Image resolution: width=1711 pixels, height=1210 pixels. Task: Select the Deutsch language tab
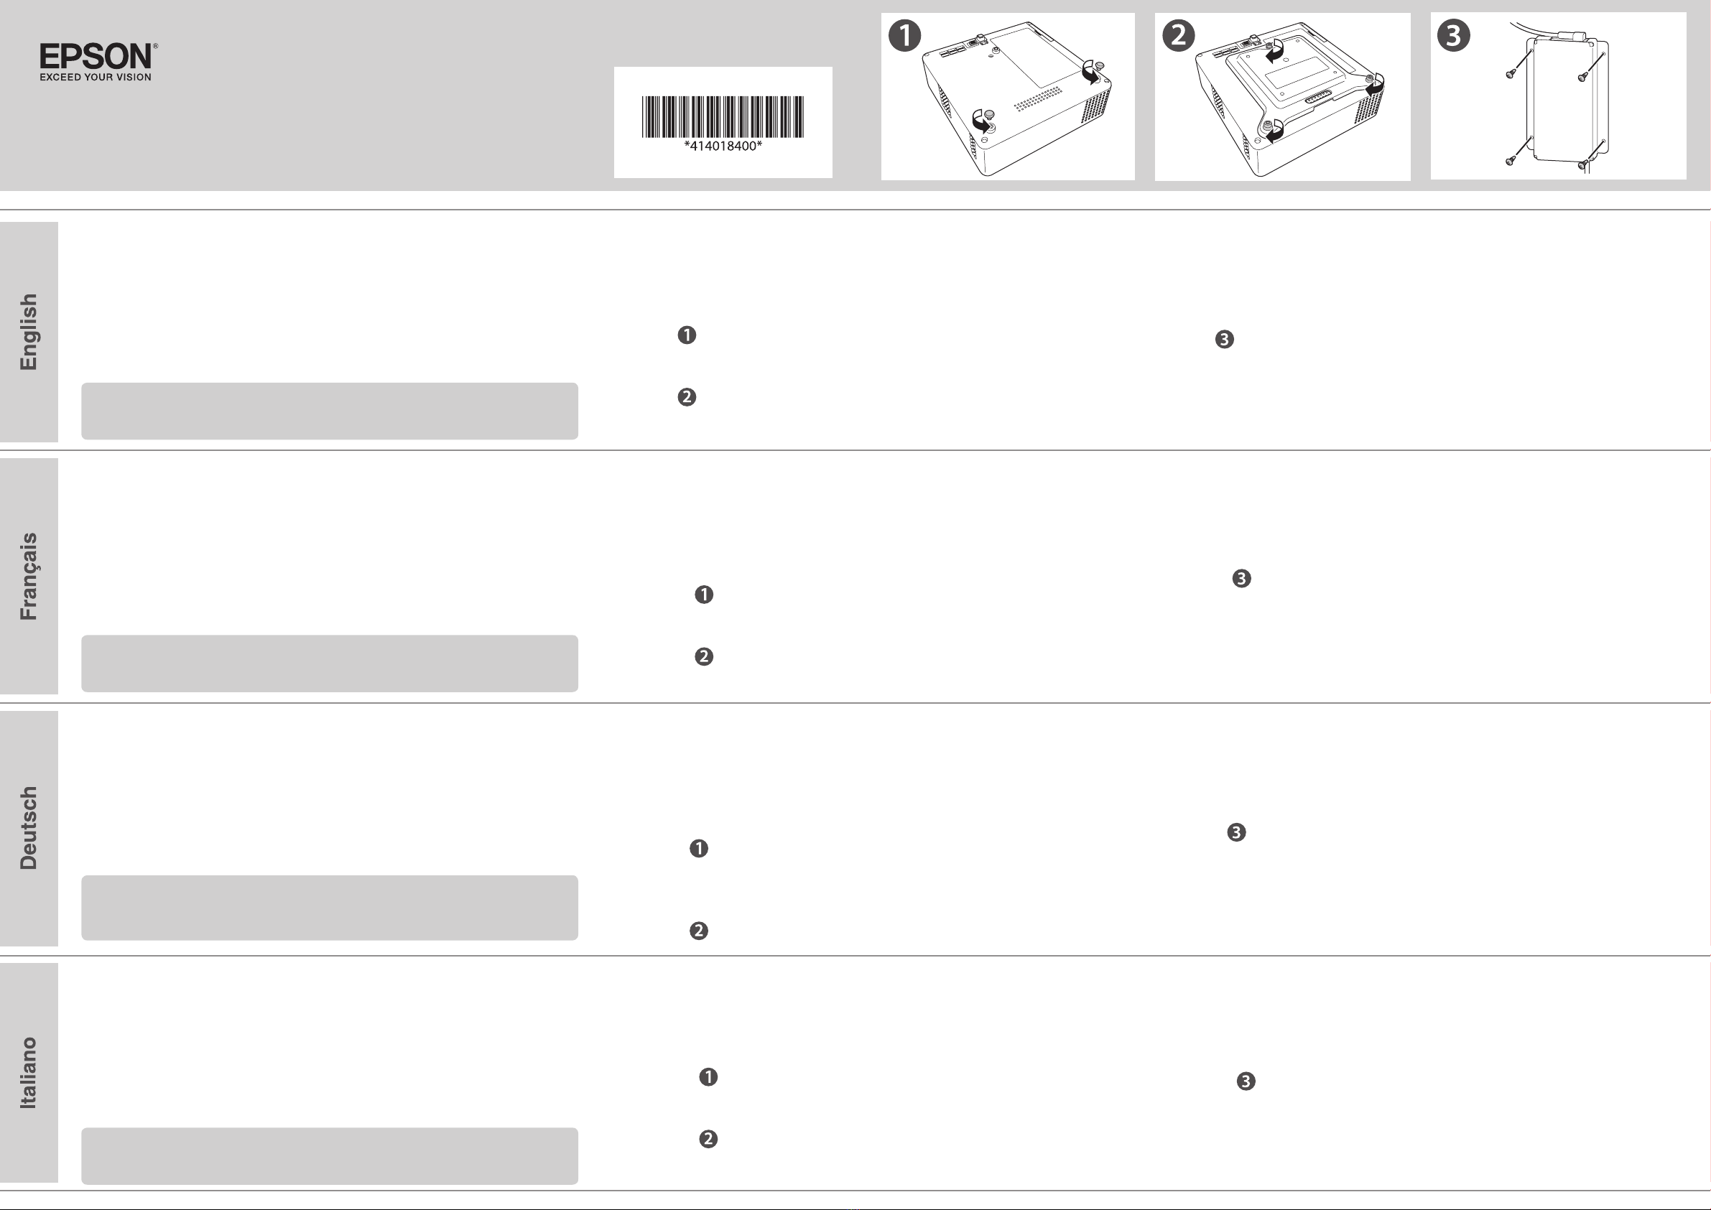tap(29, 828)
